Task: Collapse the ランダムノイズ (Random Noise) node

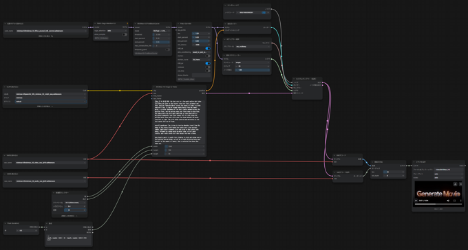Action: 225,5
